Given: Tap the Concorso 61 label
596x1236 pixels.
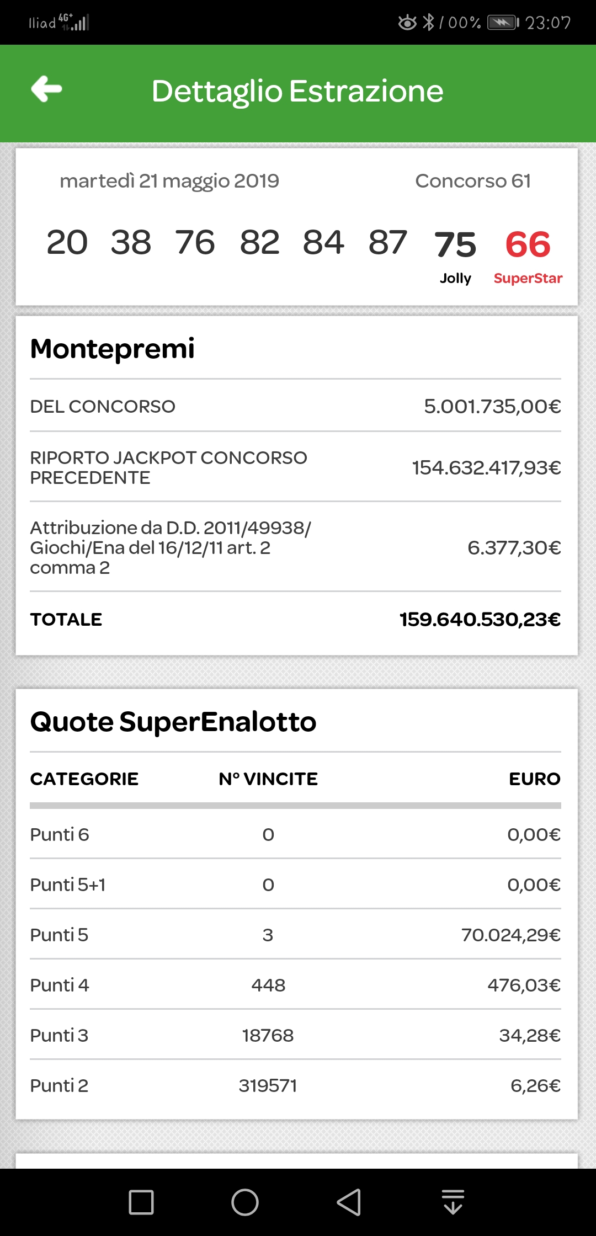Looking at the screenshot, I should coord(472,181).
